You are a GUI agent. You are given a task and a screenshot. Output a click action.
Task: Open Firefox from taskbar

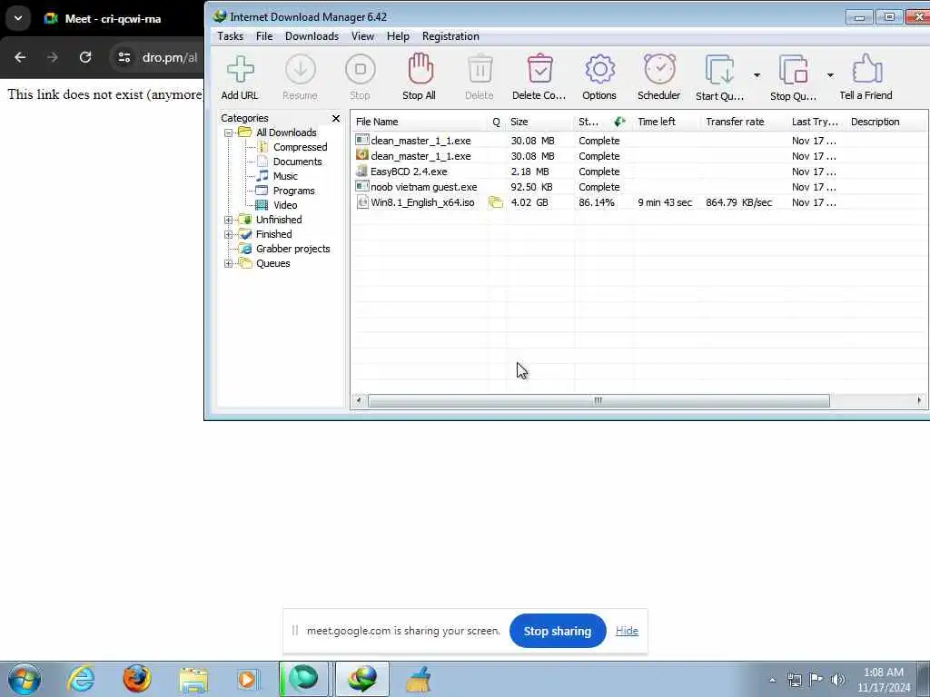coord(137,679)
